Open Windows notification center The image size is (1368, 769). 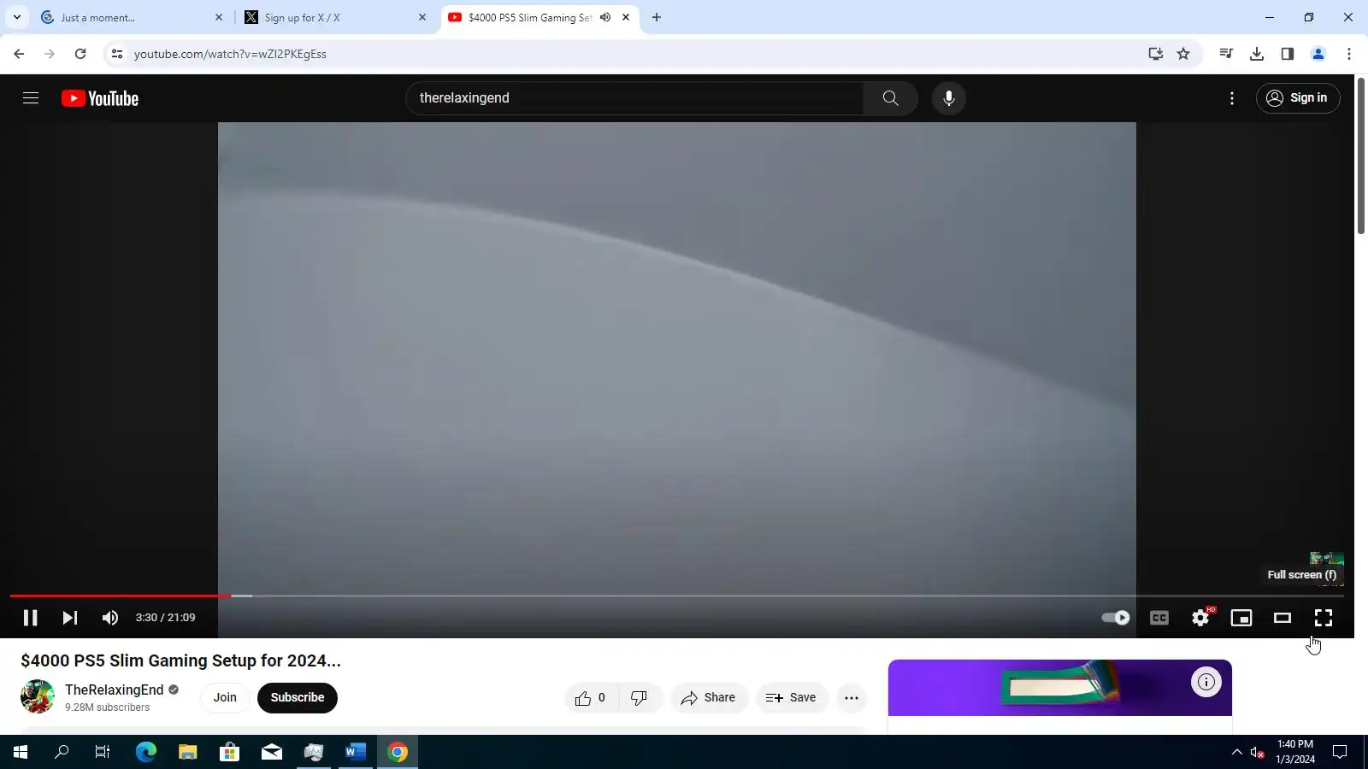[1340, 752]
